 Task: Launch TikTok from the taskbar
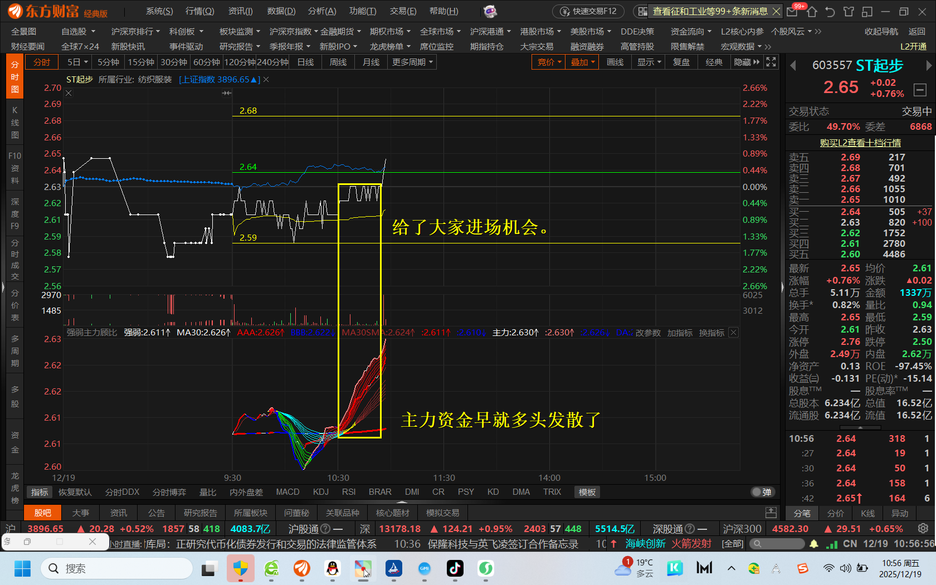(455, 568)
